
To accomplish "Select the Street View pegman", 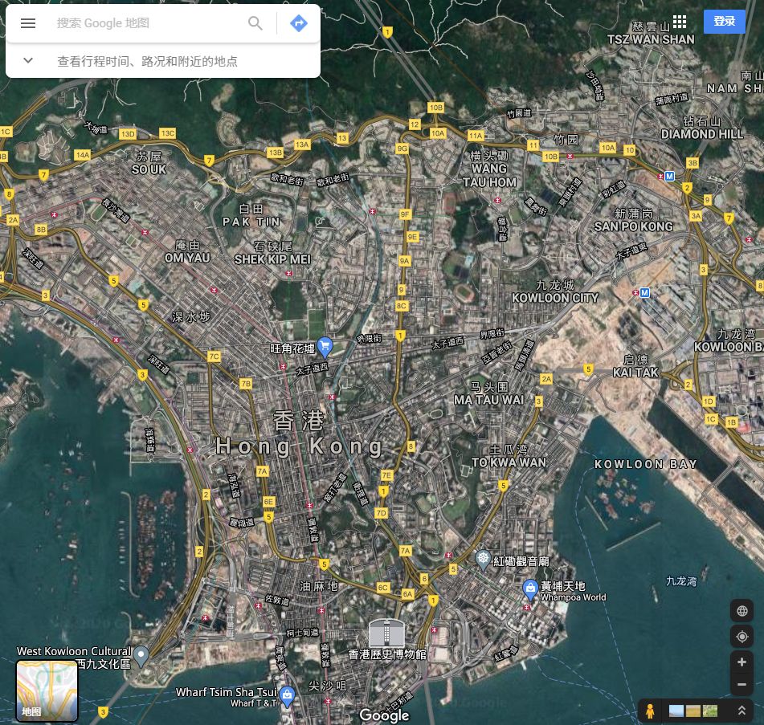I will [650, 711].
